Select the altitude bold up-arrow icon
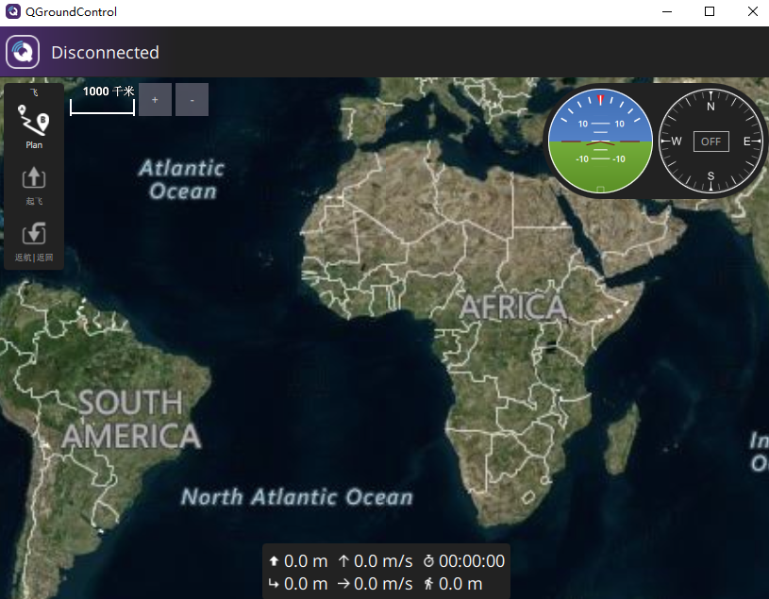 (x=274, y=560)
